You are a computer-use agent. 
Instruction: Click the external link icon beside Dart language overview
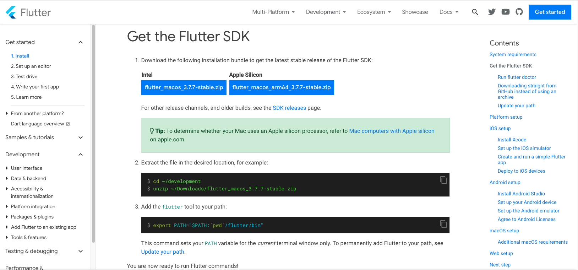coord(68,124)
